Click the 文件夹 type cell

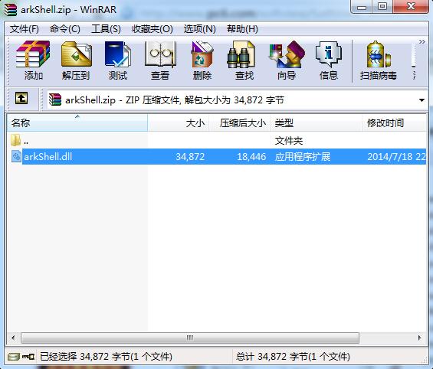pos(289,141)
